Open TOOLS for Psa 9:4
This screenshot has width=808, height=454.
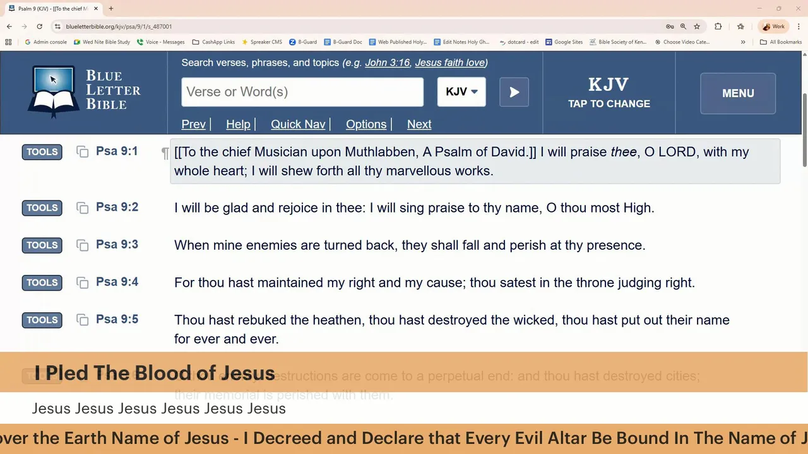(x=42, y=282)
